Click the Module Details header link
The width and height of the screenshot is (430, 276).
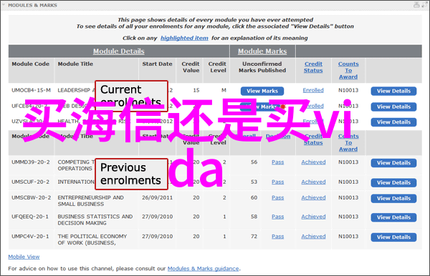[x=118, y=51]
